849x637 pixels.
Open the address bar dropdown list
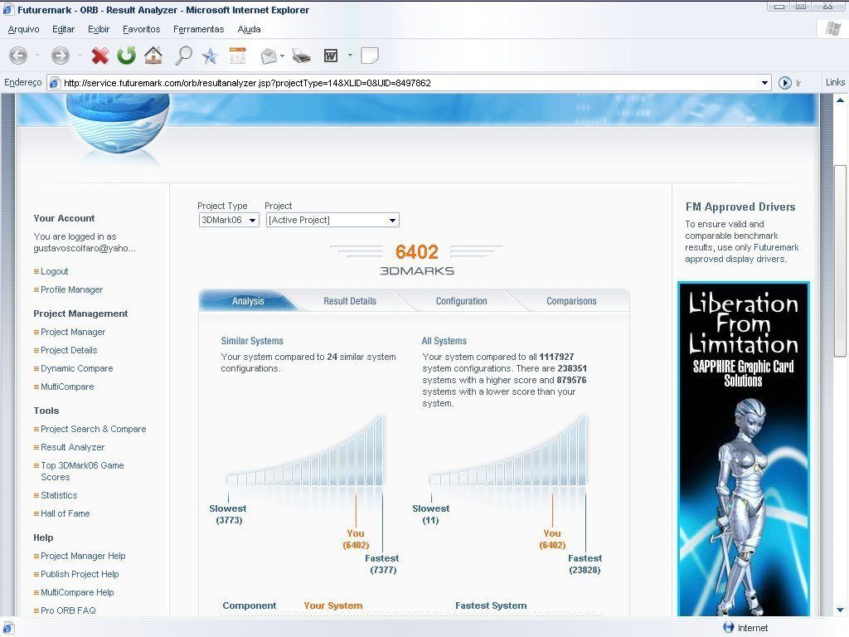point(764,83)
